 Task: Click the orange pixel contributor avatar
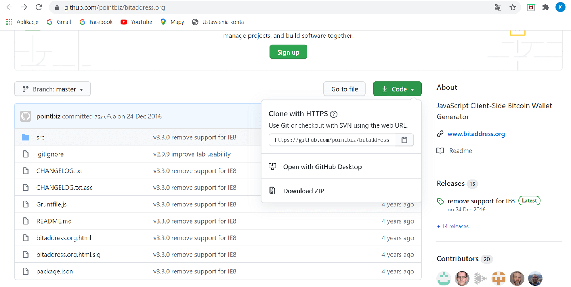point(499,278)
